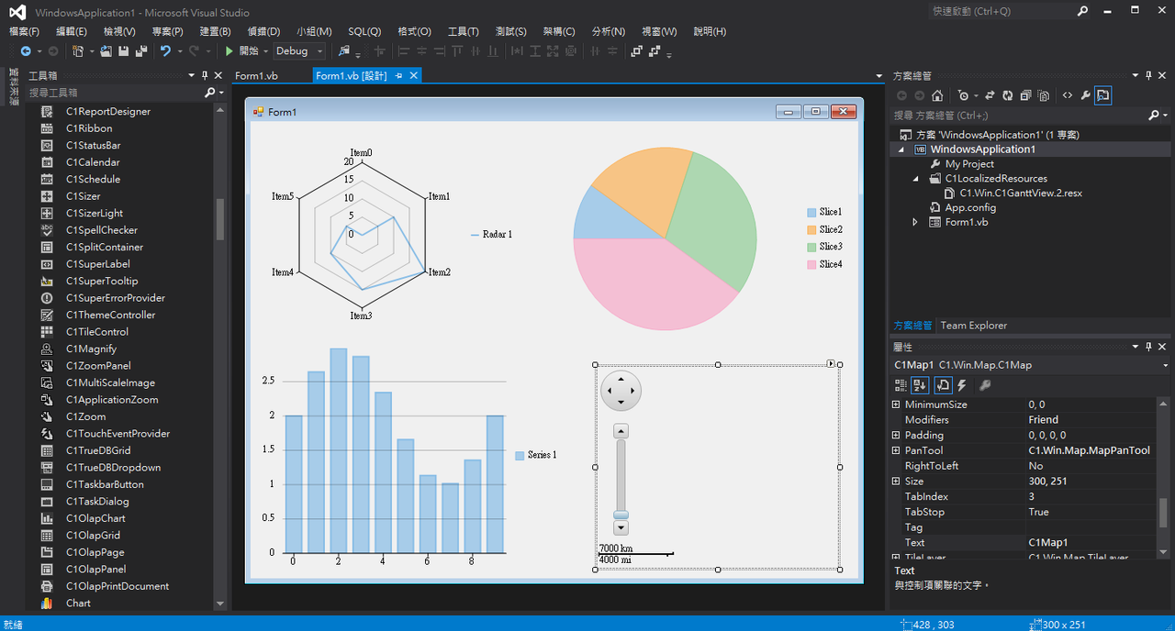Open the 偵錯(D) menu
This screenshot has width=1175, height=631.
click(263, 31)
